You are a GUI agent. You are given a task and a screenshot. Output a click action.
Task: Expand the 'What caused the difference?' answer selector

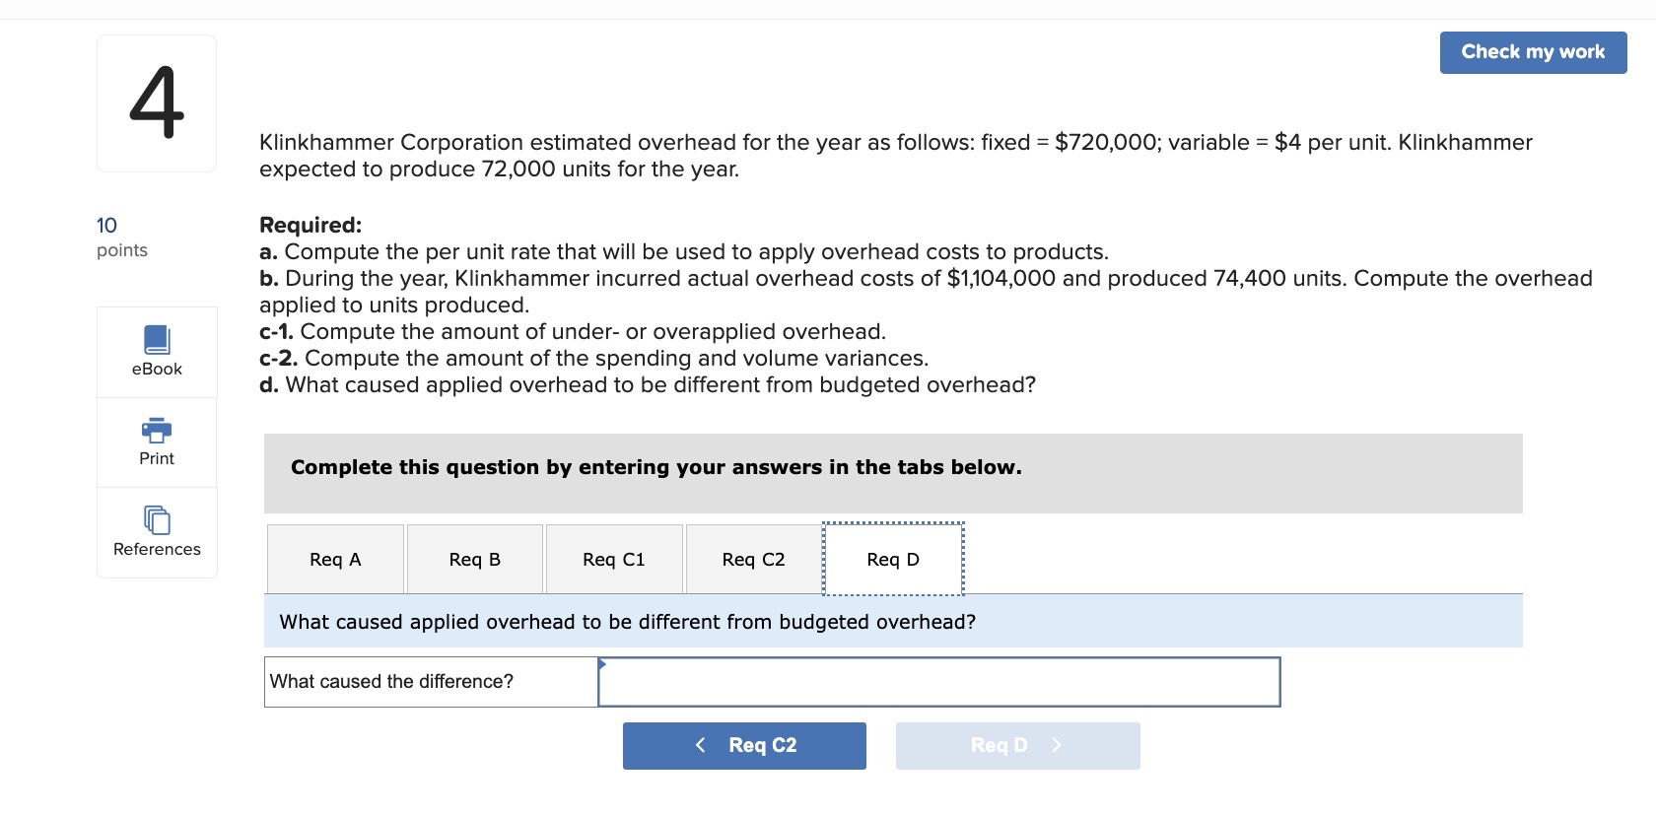coord(936,681)
